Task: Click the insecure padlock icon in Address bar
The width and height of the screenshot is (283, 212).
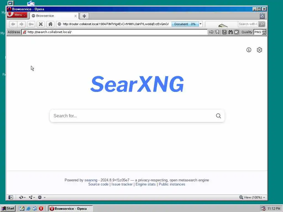Action: tap(25, 32)
